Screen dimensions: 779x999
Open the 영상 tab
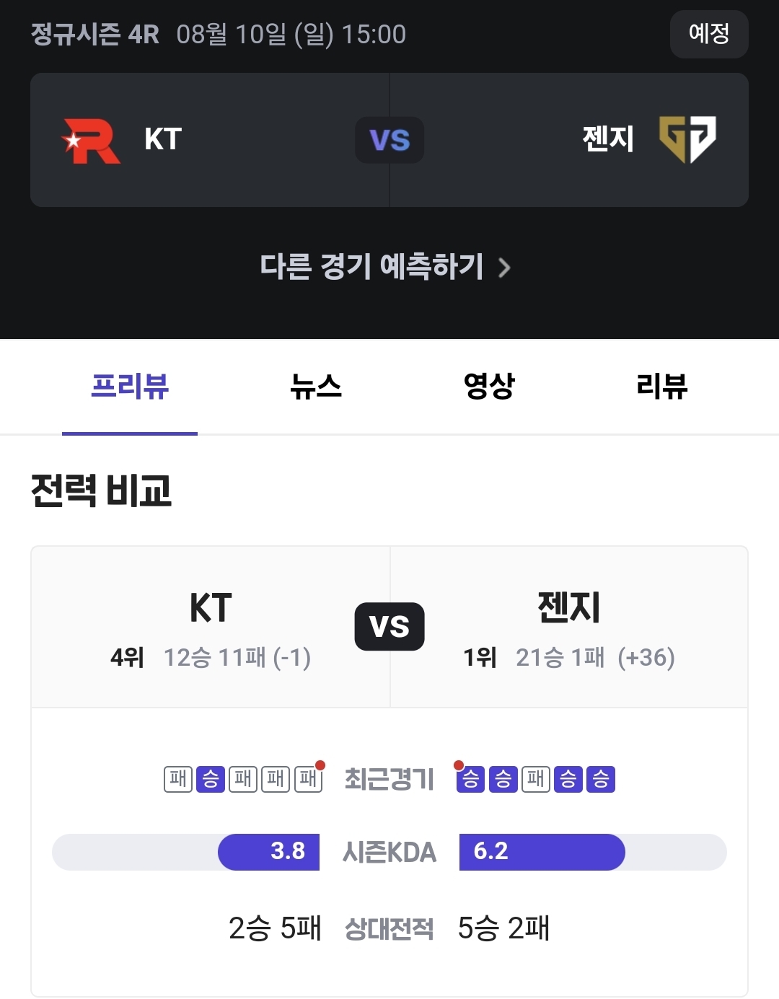pos(489,387)
